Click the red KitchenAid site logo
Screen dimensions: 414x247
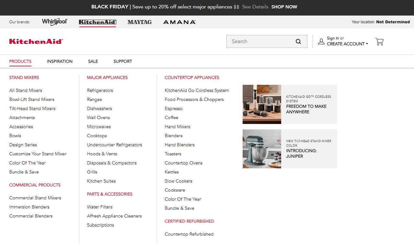pos(36,41)
